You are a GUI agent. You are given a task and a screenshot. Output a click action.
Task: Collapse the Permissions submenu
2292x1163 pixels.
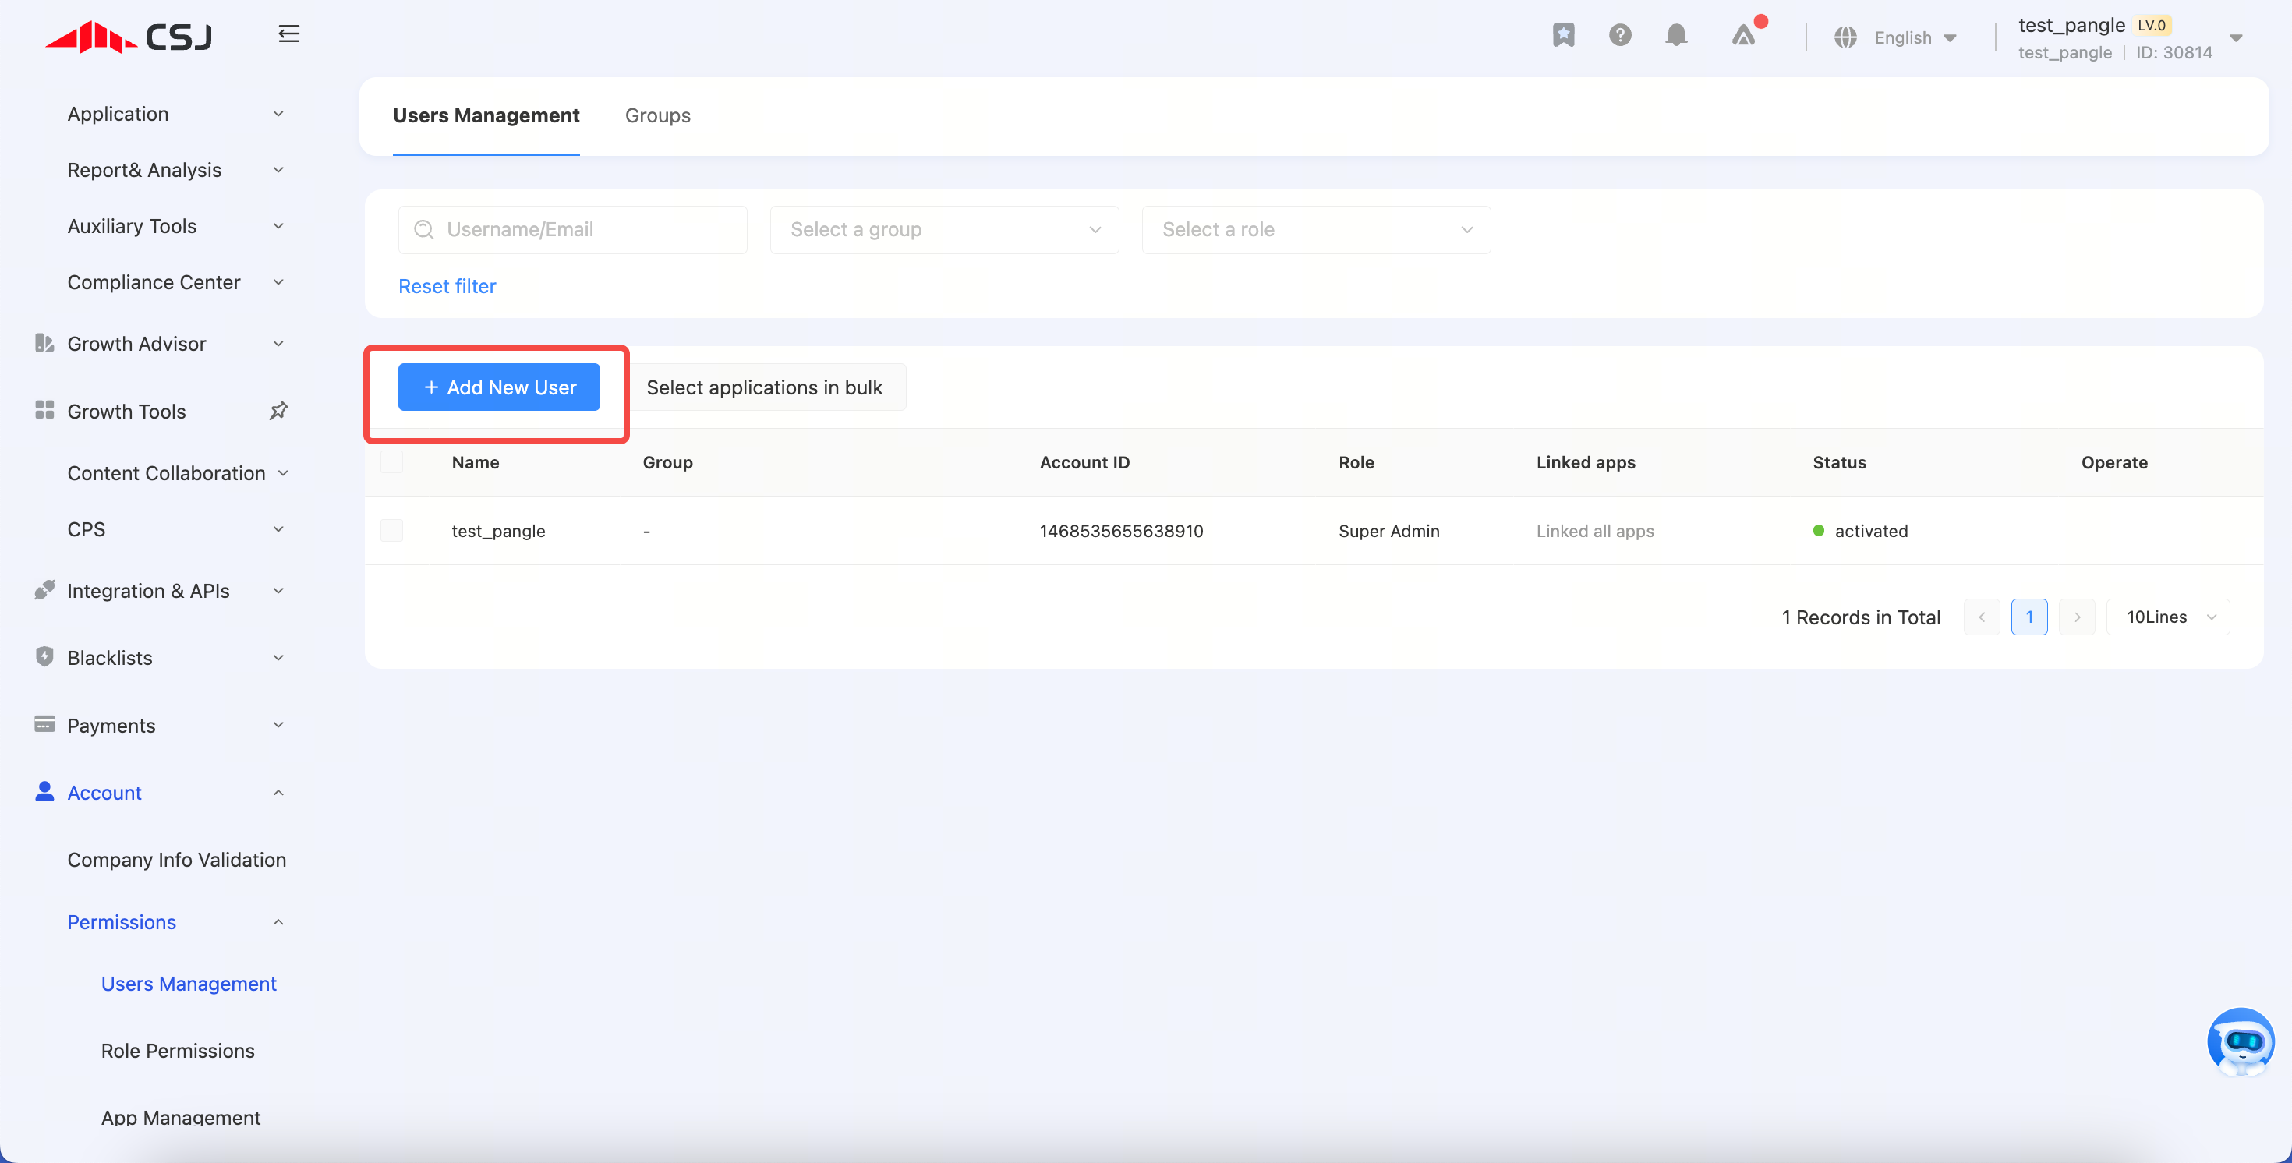(x=278, y=923)
